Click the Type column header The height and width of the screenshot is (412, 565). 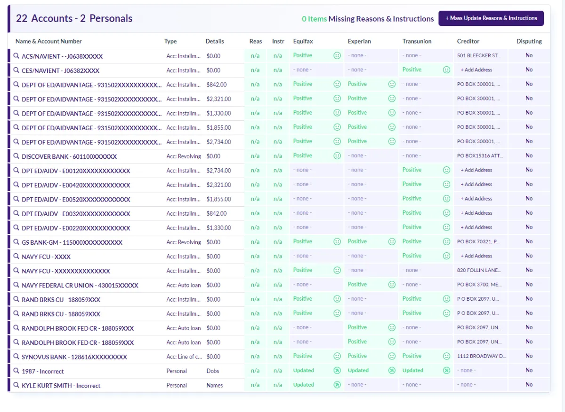click(x=170, y=41)
